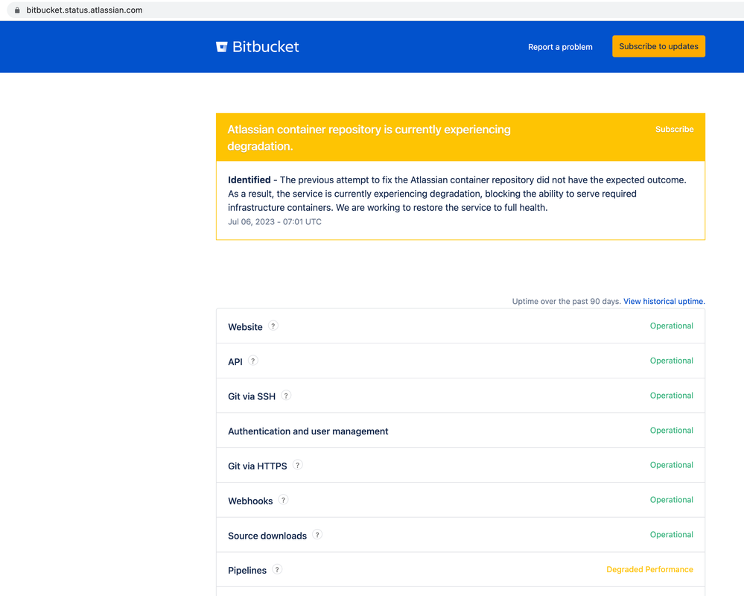Open the View historical uptime link
Image resolution: width=744 pixels, height=596 pixels.
click(664, 301)
